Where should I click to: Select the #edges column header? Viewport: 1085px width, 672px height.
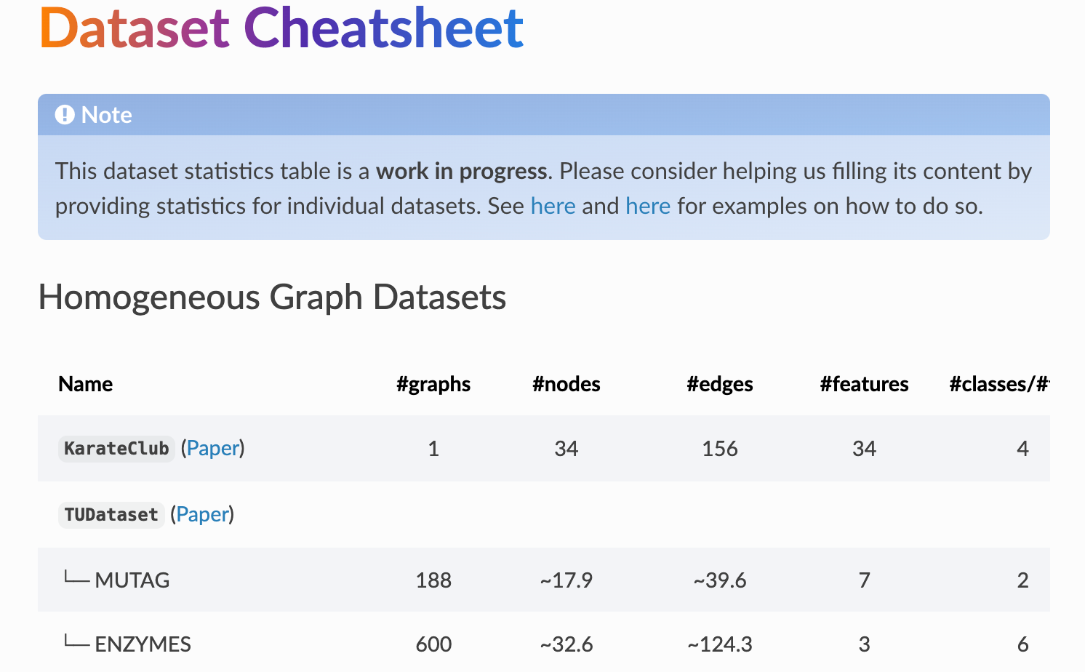coord(720,384)
